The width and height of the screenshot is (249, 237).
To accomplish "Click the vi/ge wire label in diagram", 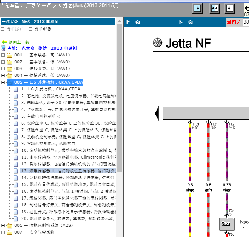I will (190, 190).
